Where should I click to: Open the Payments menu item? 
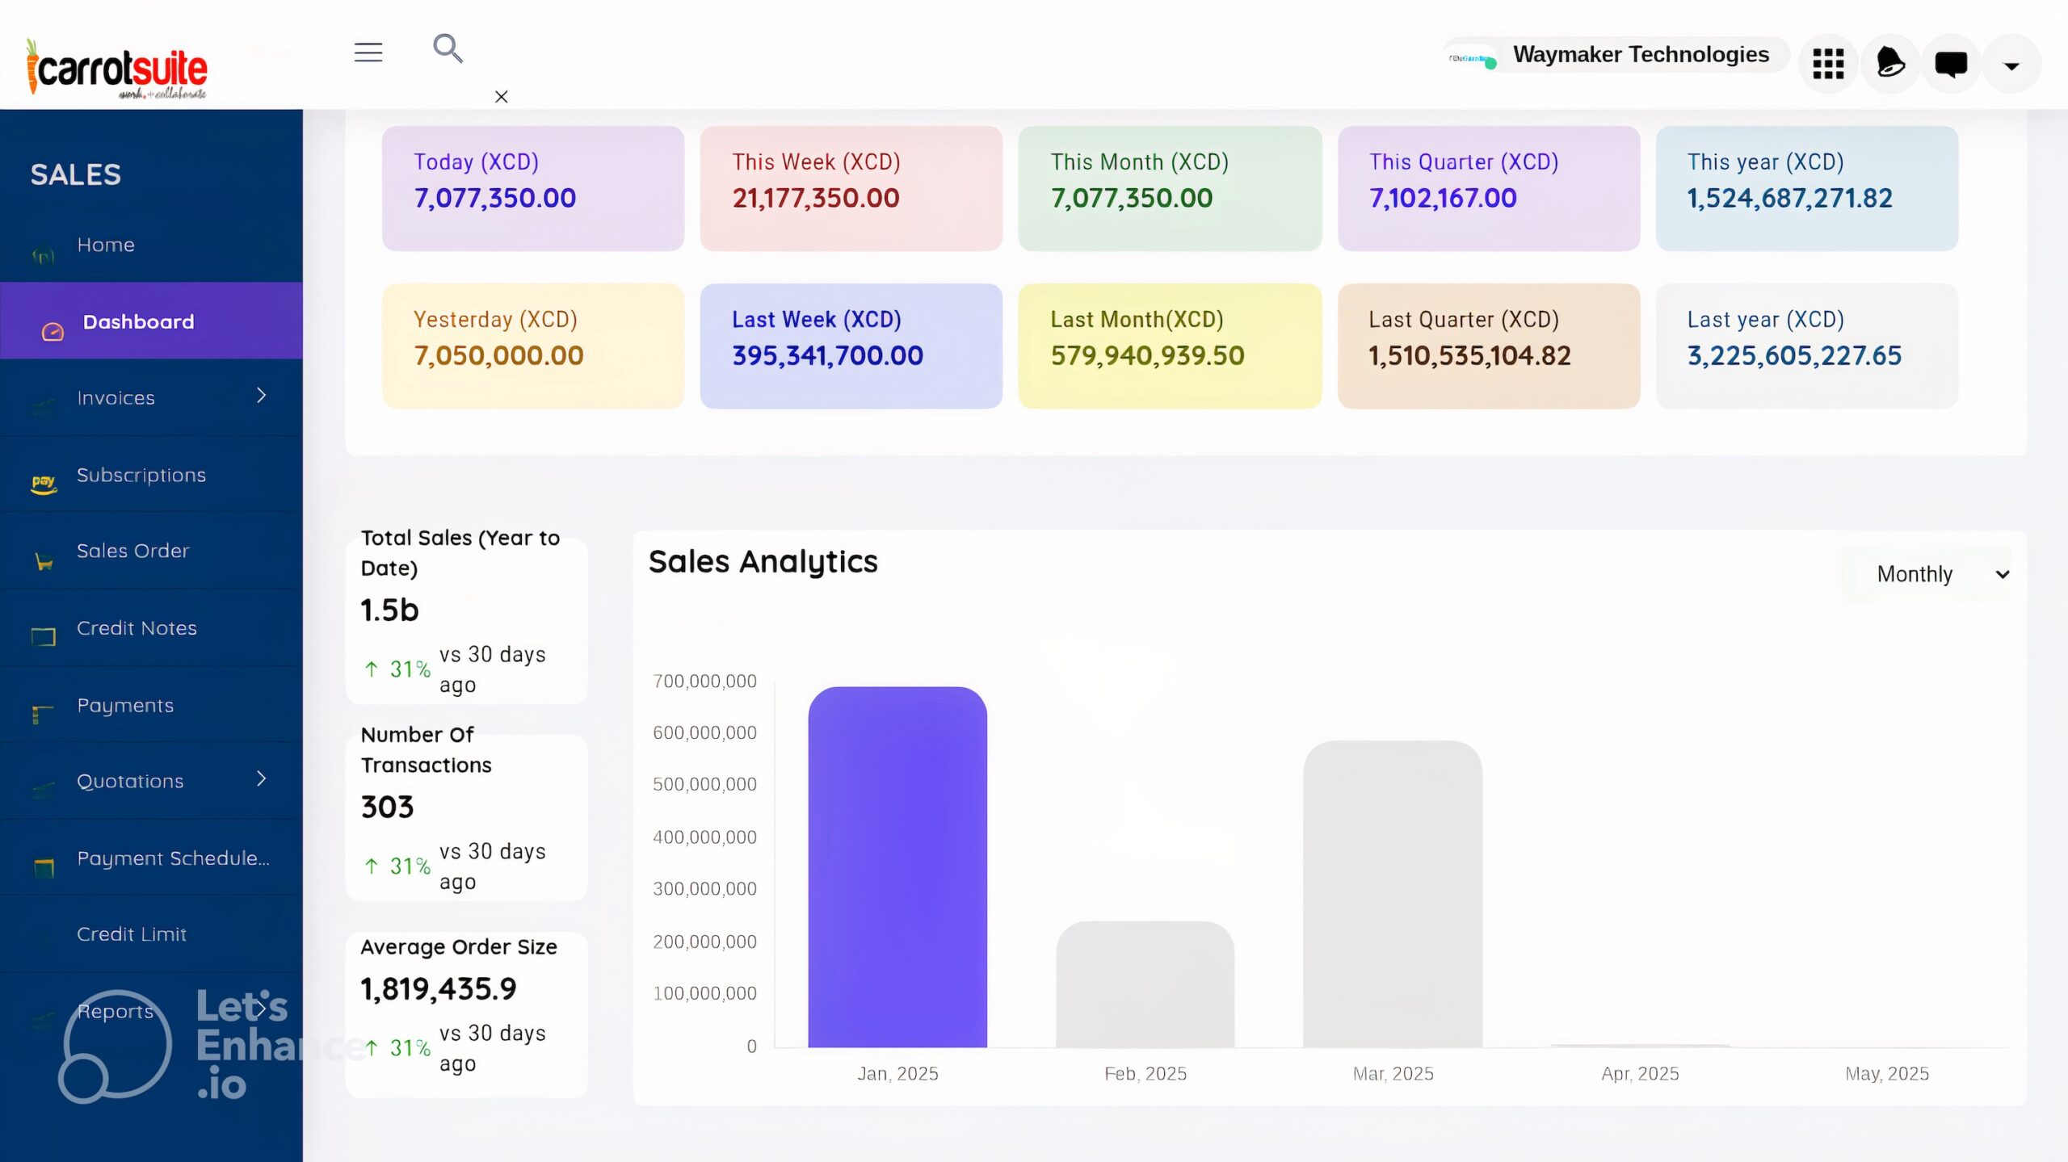pyautogui.click(x=125, y=705)
